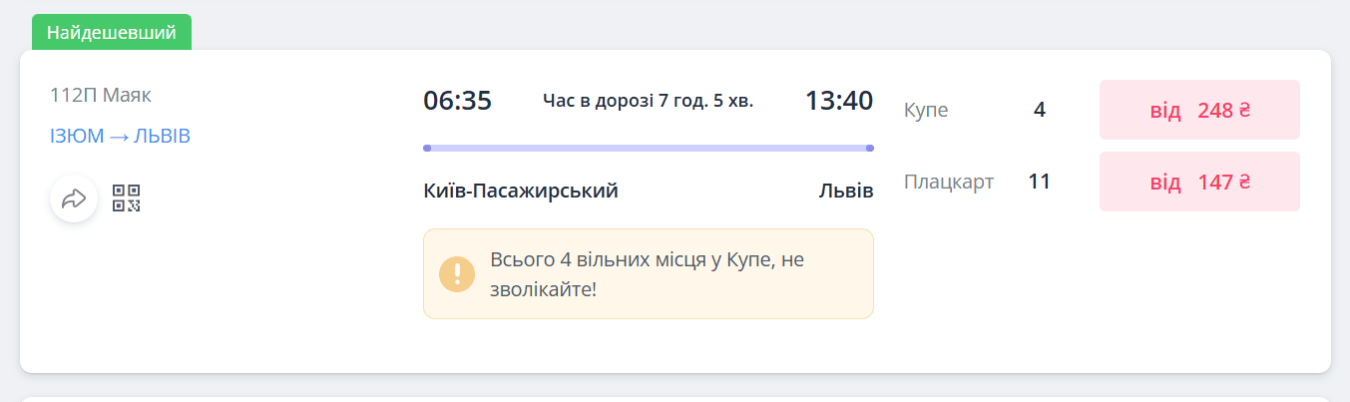Viewport: 1350px width, 402px height.
Task: Click the Львів arrival station name
Action: tap(846, 191)
